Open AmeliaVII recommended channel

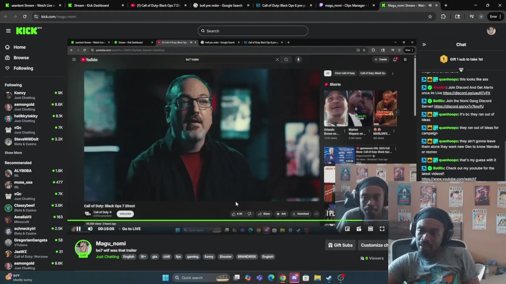pyautogui.click(x=34, y=219)
